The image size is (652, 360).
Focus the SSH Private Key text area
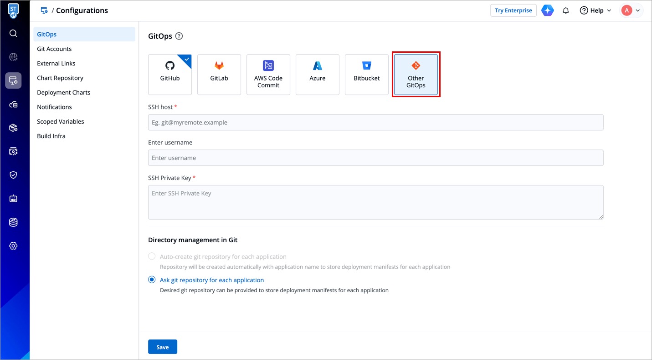click(375, 202)
